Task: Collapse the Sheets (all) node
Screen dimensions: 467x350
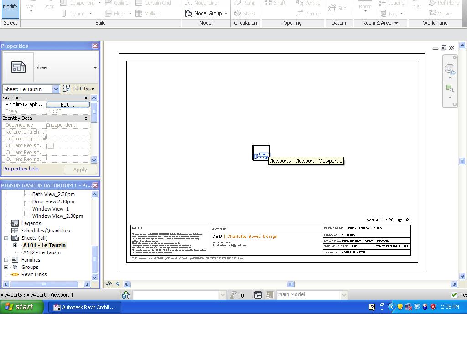Action: (6, 238)
